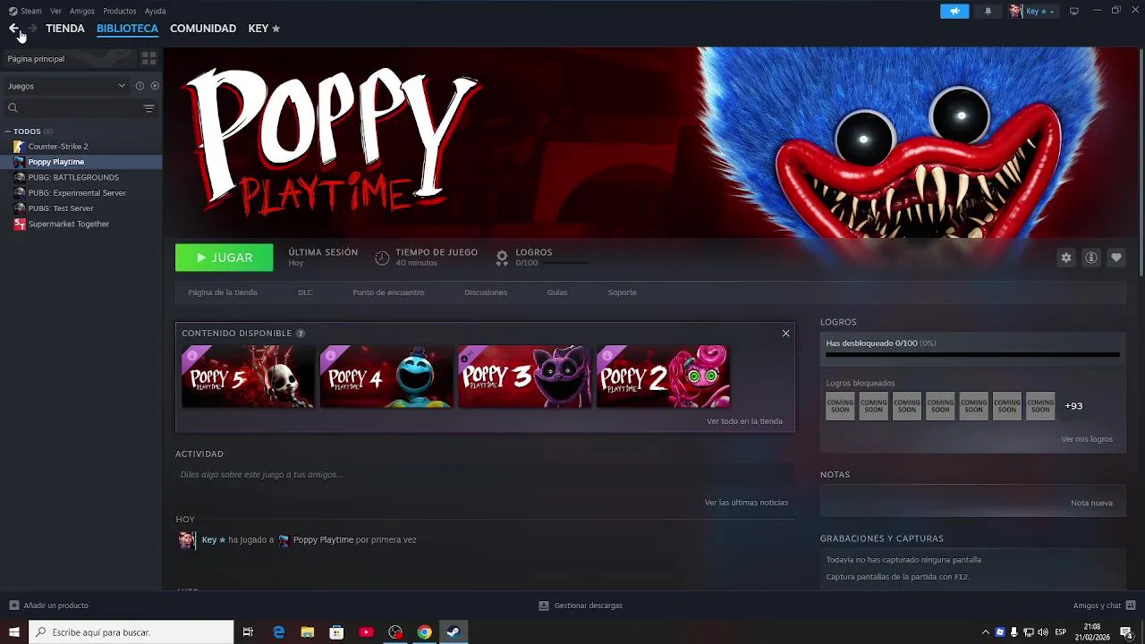Go to COMUNIDAD tab
The image size is (1145, 644).
(x=203, y=29)
